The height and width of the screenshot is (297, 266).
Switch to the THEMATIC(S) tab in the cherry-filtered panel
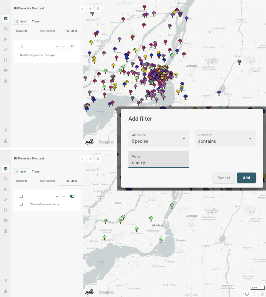47,181
